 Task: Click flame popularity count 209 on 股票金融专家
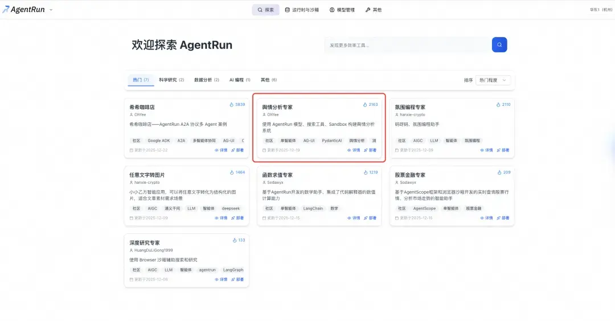coord(504,172)
